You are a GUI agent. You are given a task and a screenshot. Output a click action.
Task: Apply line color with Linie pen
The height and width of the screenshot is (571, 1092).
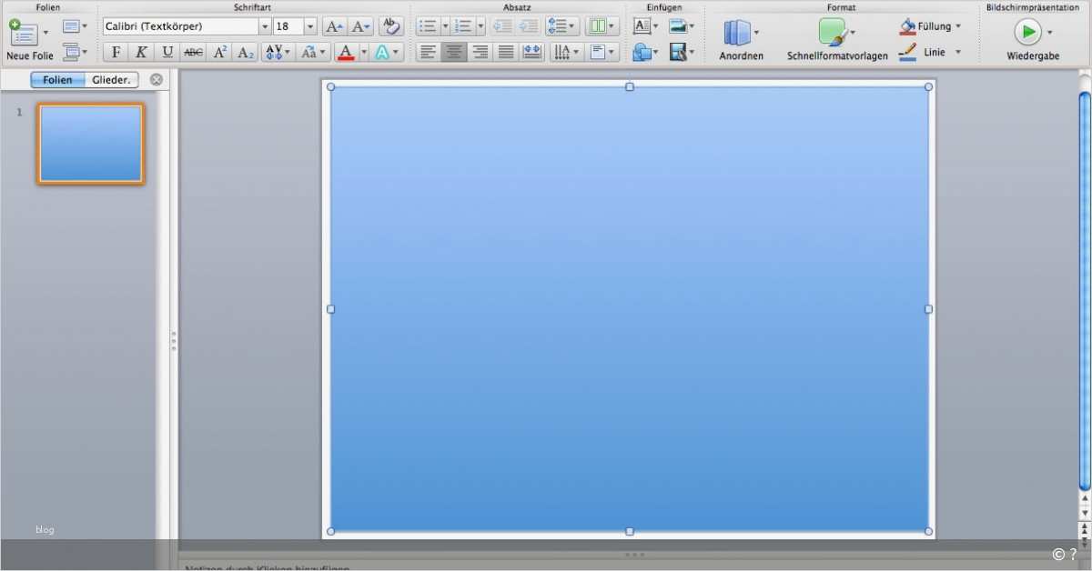click(x=908, y=52)
